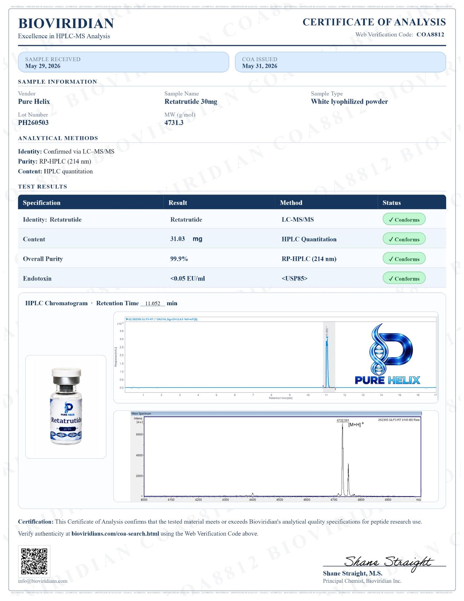464x601 pixels.
Task: Click the sample type White lyophilized powder
Action: (349, 102)
